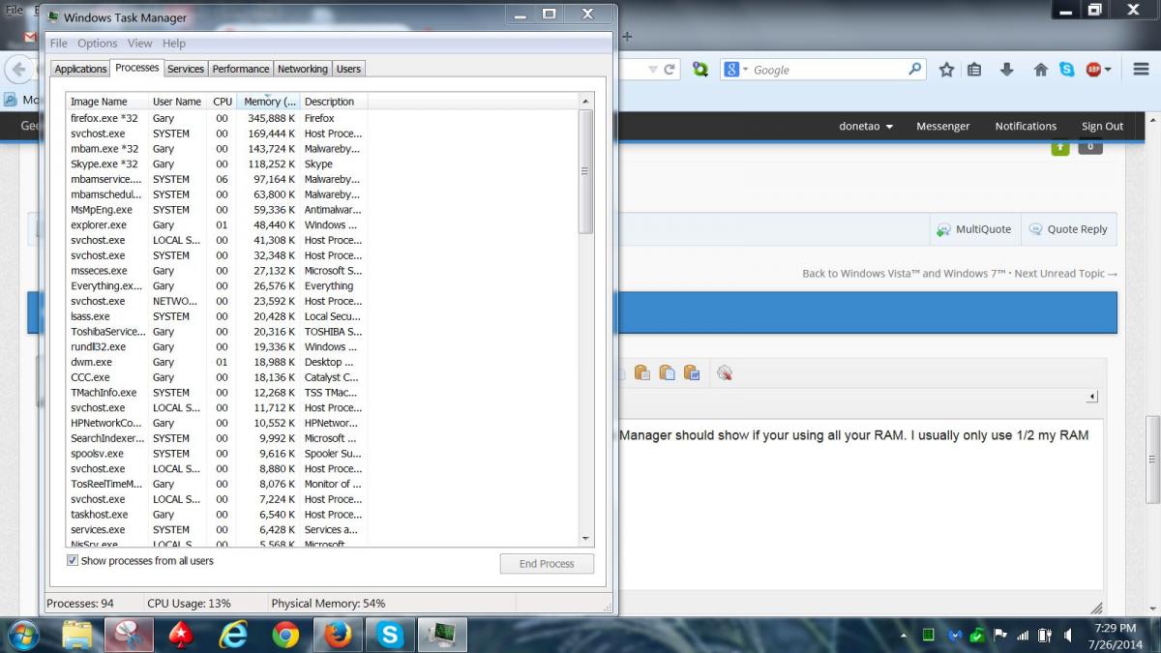Click Back to Windows Vista and Windows 7 link
This screenshot has width=1161, height=653.
pyautogui.click(x=903, y=274)
